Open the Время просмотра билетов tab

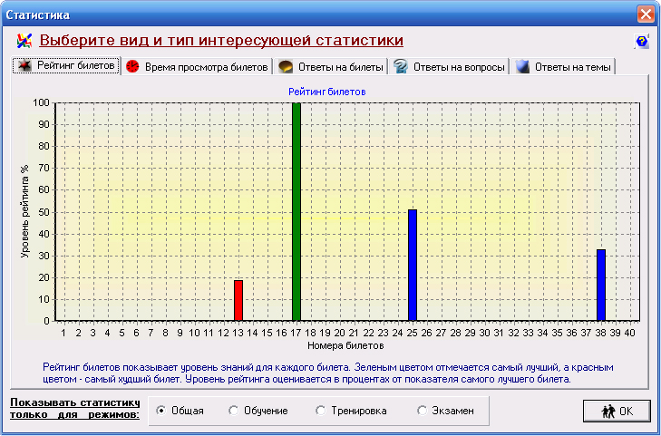click(x=205, y=67)
